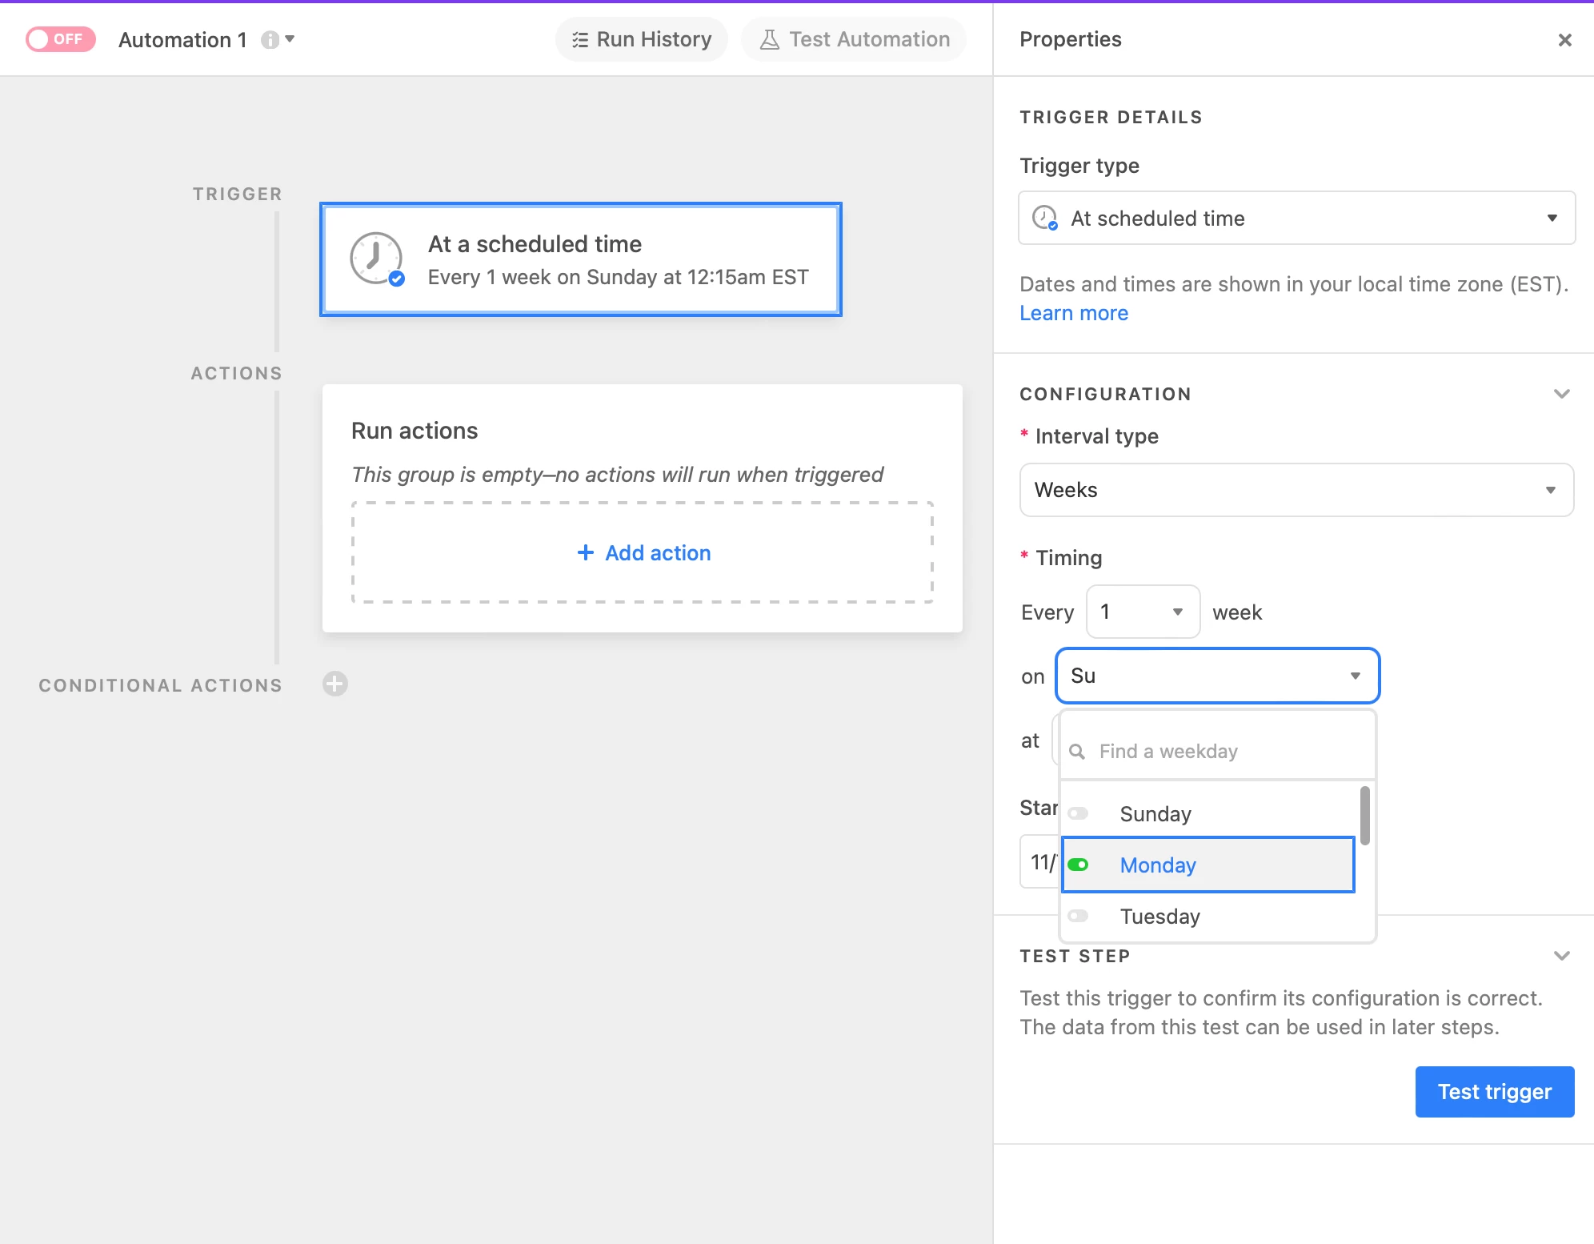Click the clock icon in trigger card
The image size is (1594, 1244).
375,258
